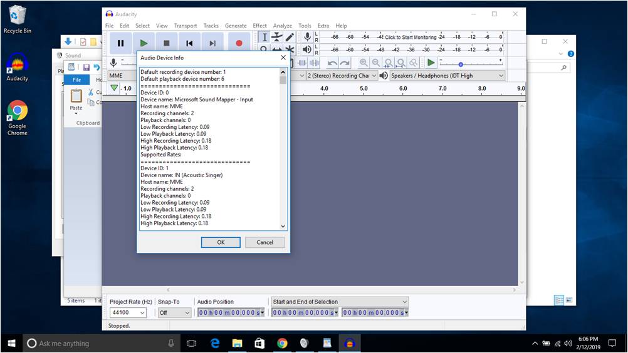
Task: Skip to End of the track
Action: point(212,43)
